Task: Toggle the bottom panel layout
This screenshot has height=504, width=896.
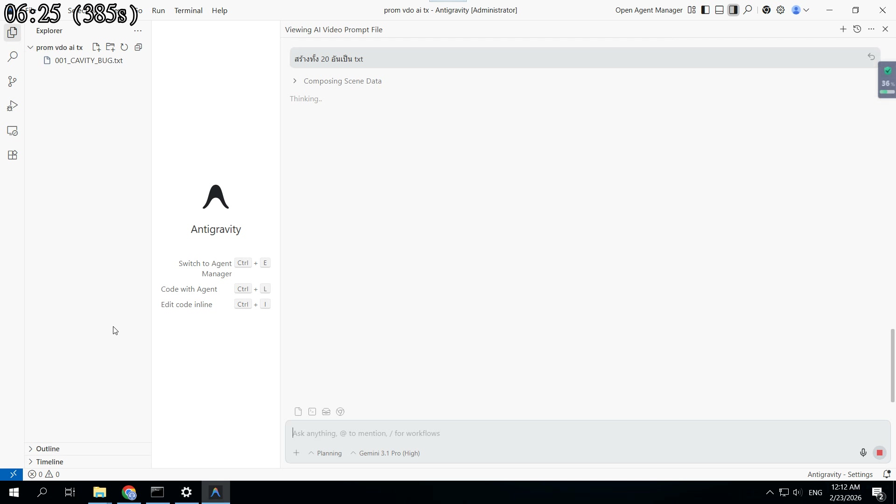Action: 719,10
